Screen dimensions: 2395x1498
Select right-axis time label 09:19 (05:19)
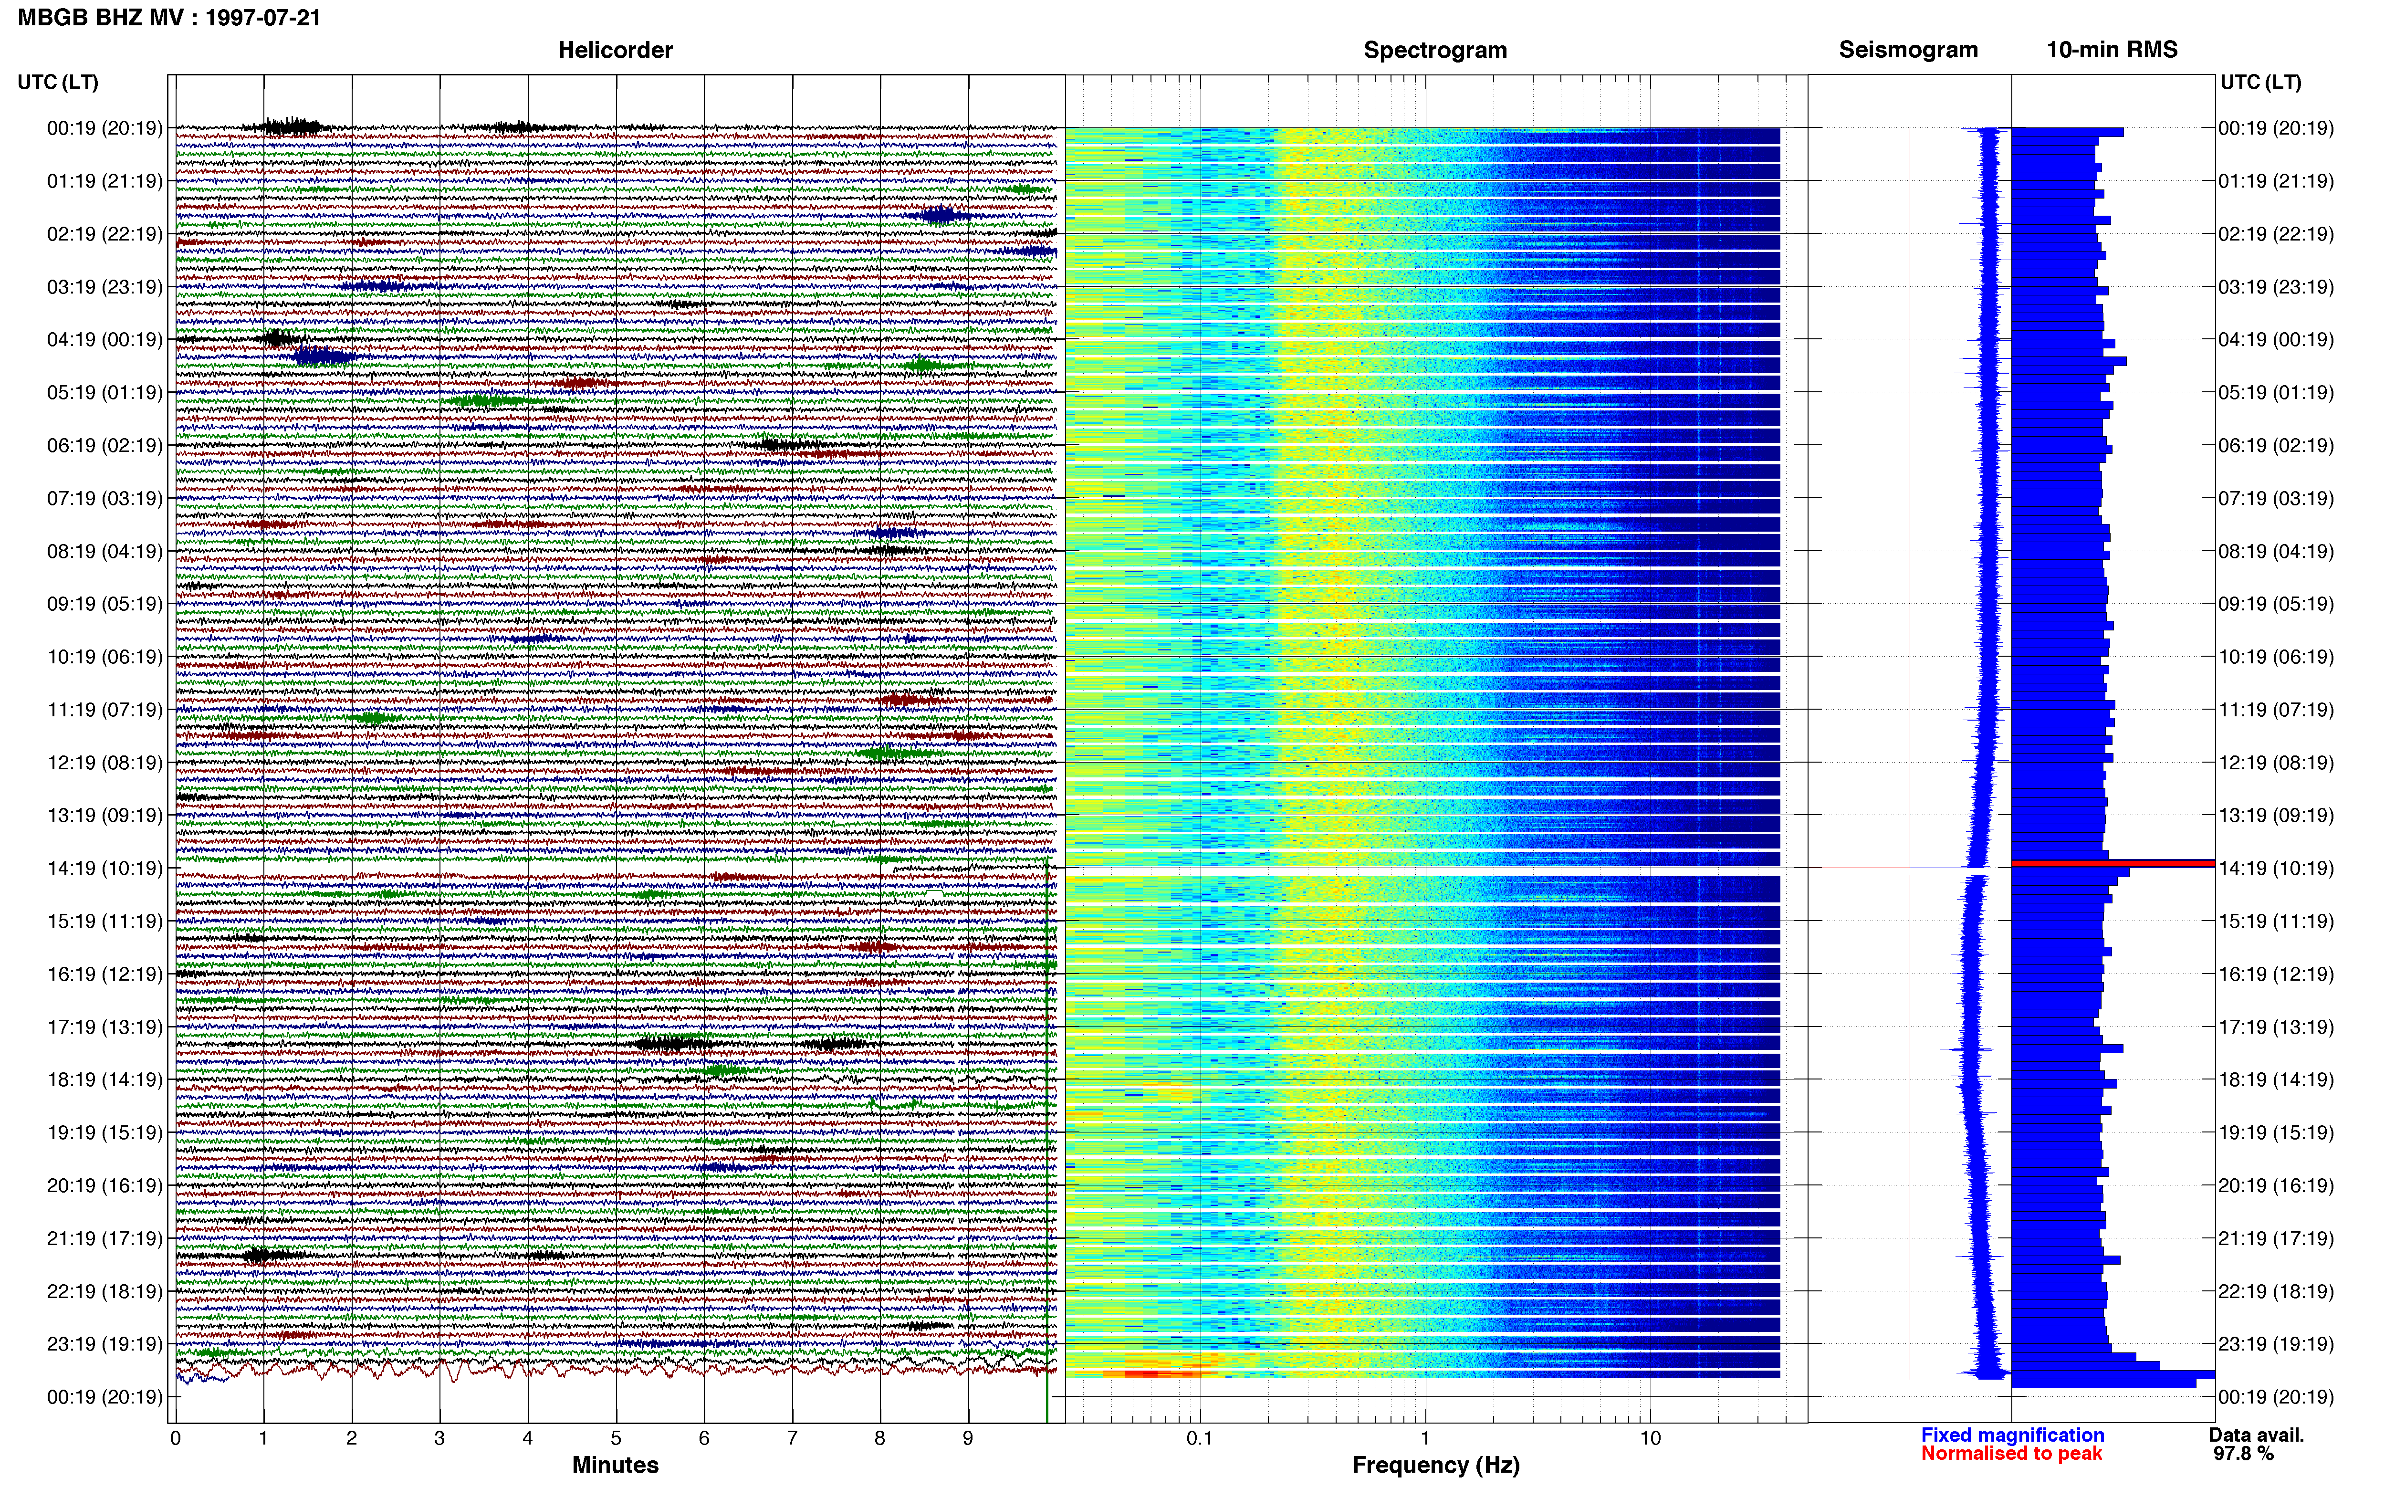[x=2276, y=604]
